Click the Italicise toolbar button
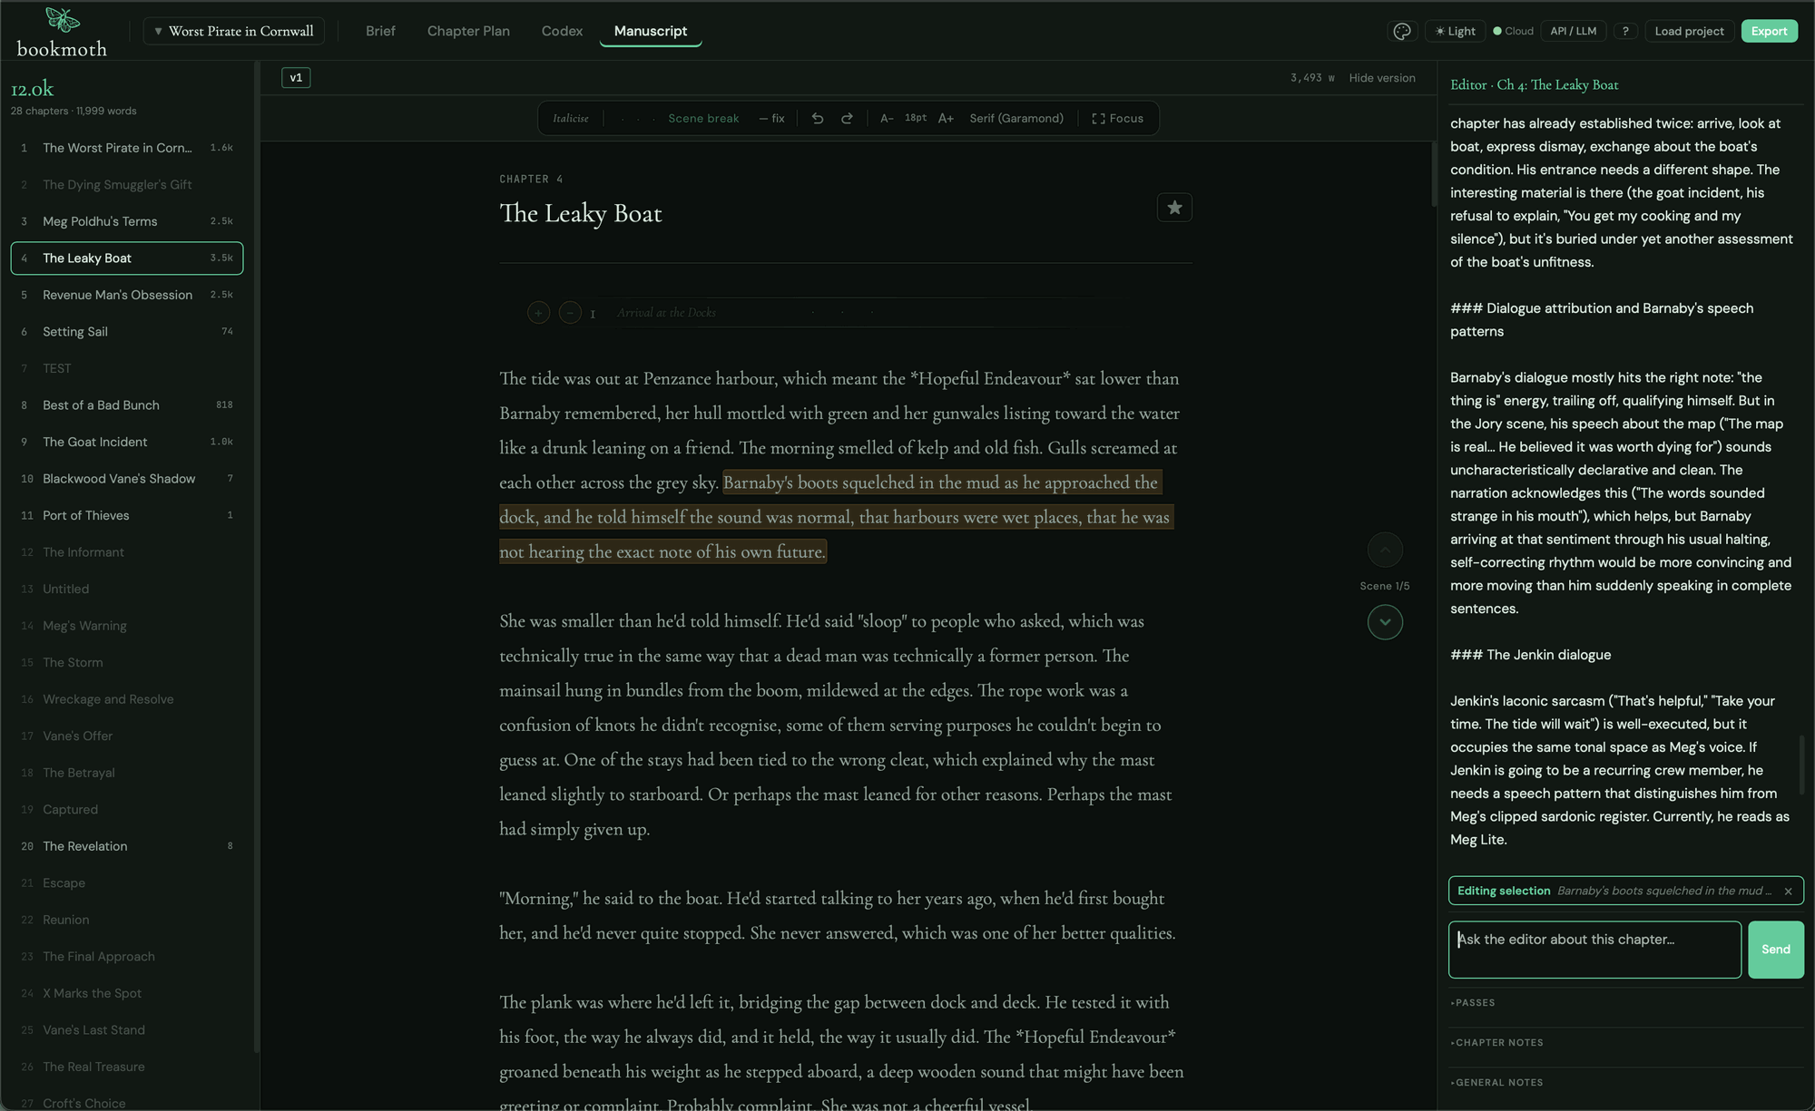Screen dimensions: 1815x1111 571,118
